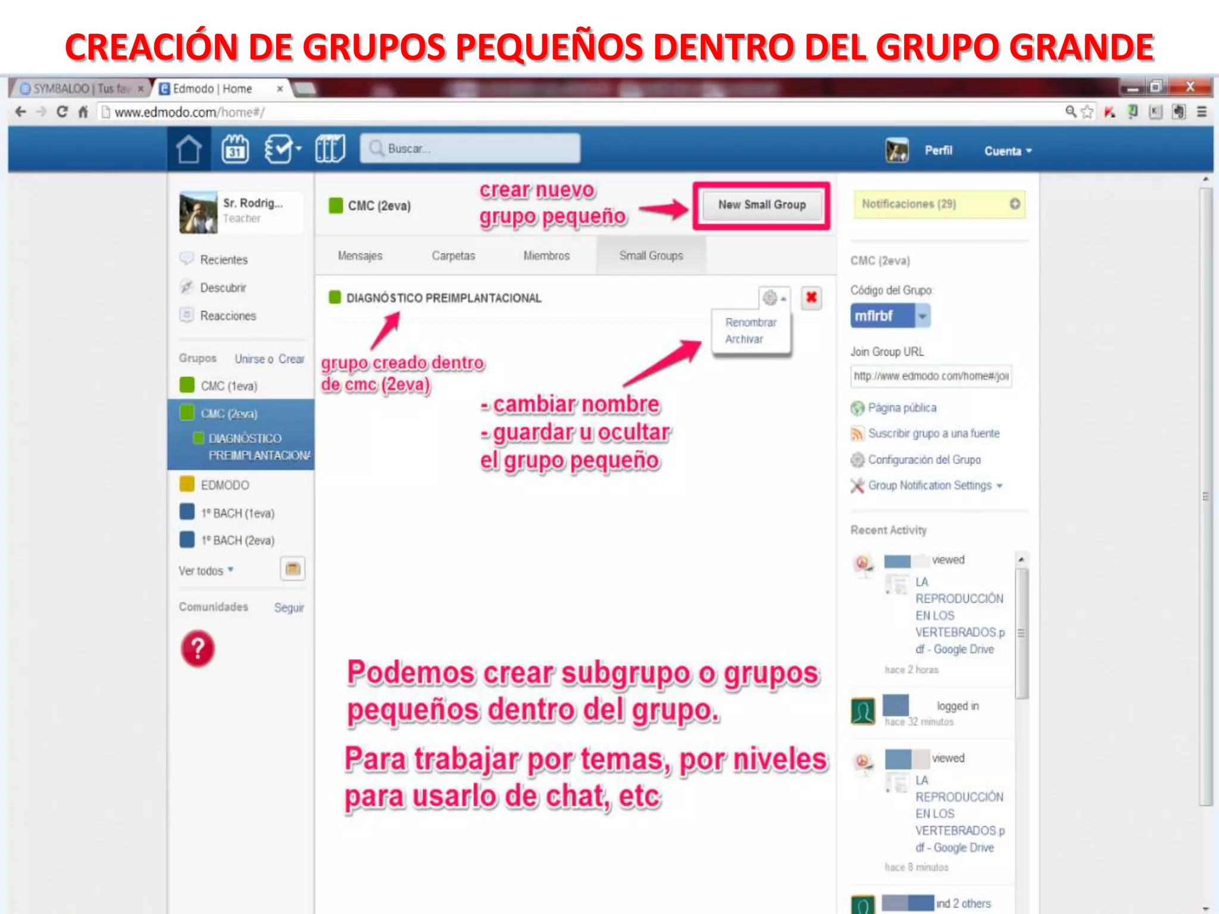Expand Ver todos groups list
The width and height of the screenshot is (1219, 914).
click(206, 571)
